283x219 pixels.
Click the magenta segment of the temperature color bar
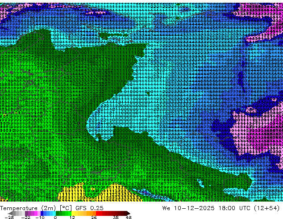coord(36,213)
